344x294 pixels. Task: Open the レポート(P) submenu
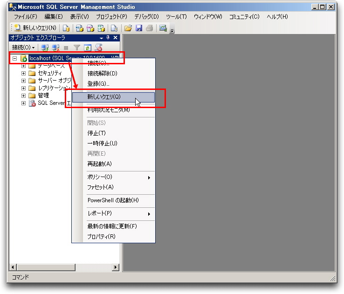(113, 213)
